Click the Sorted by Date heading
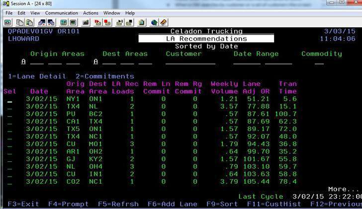 pos(206,46)
